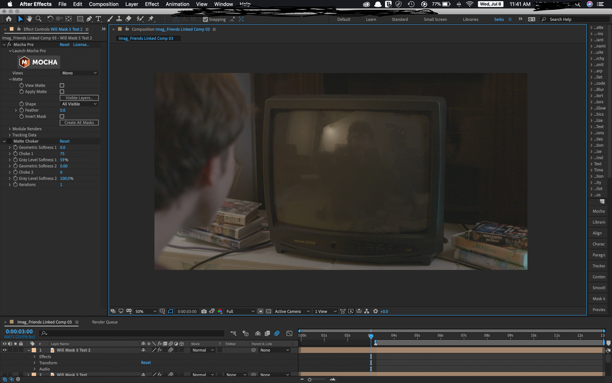Click Reset for Matte Choker effect
612x383 pixels.
(64, 141)
